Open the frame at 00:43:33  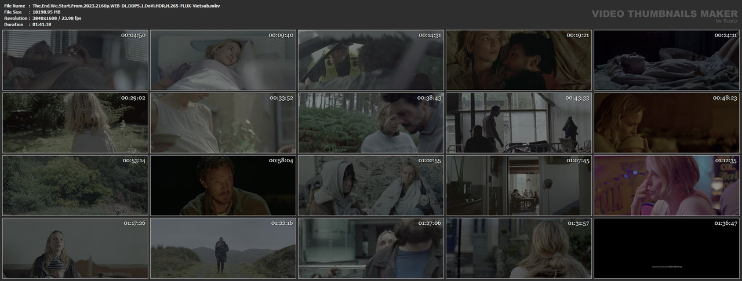tap(519, 123)
